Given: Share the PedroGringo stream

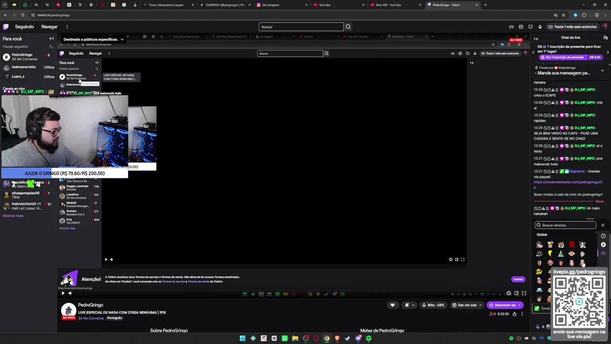Looking at the screenshot, I should point(514,314).
